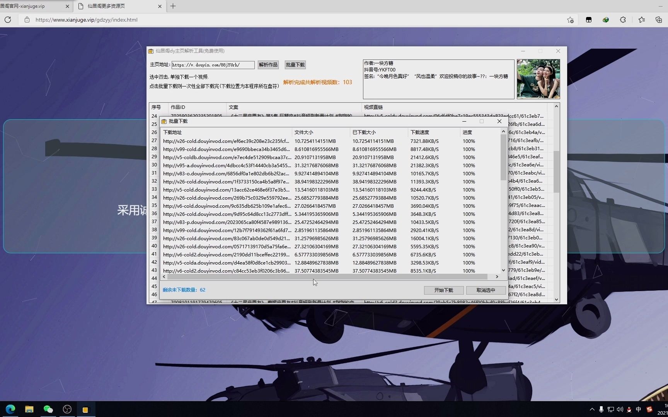Click the 批量下载 button in main window
The image size is (668, 417).
[295, 65]
